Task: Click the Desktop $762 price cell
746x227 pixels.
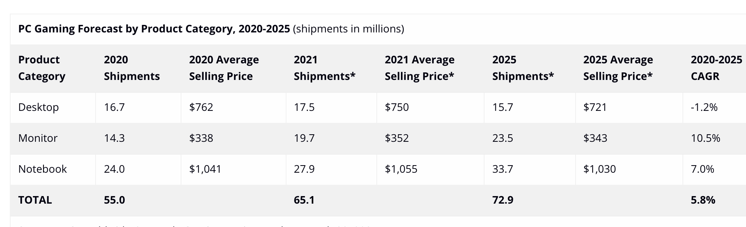Action: pyautogui.click(x=201, y=107)
